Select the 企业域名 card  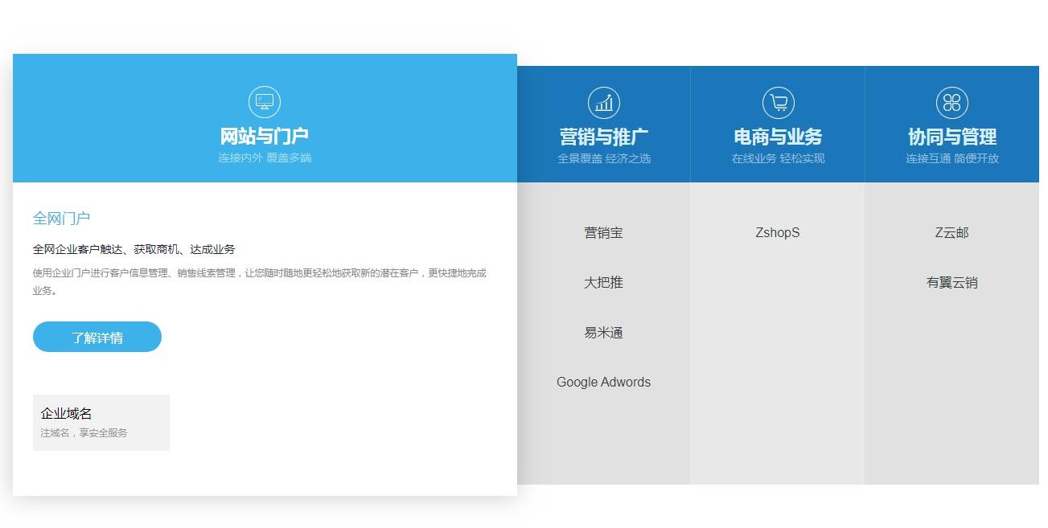click(101, 422)
